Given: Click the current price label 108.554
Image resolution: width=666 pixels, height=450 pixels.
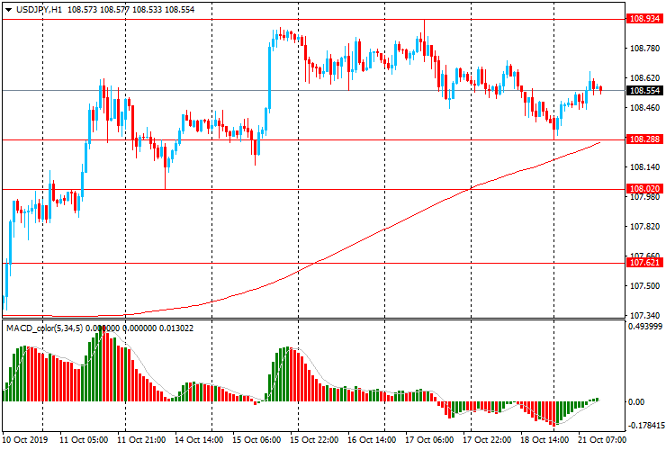Looking at the screenshot, I should [x=644, y=91].
